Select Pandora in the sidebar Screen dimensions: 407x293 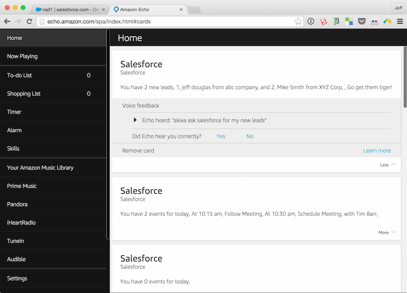[53, 204]
